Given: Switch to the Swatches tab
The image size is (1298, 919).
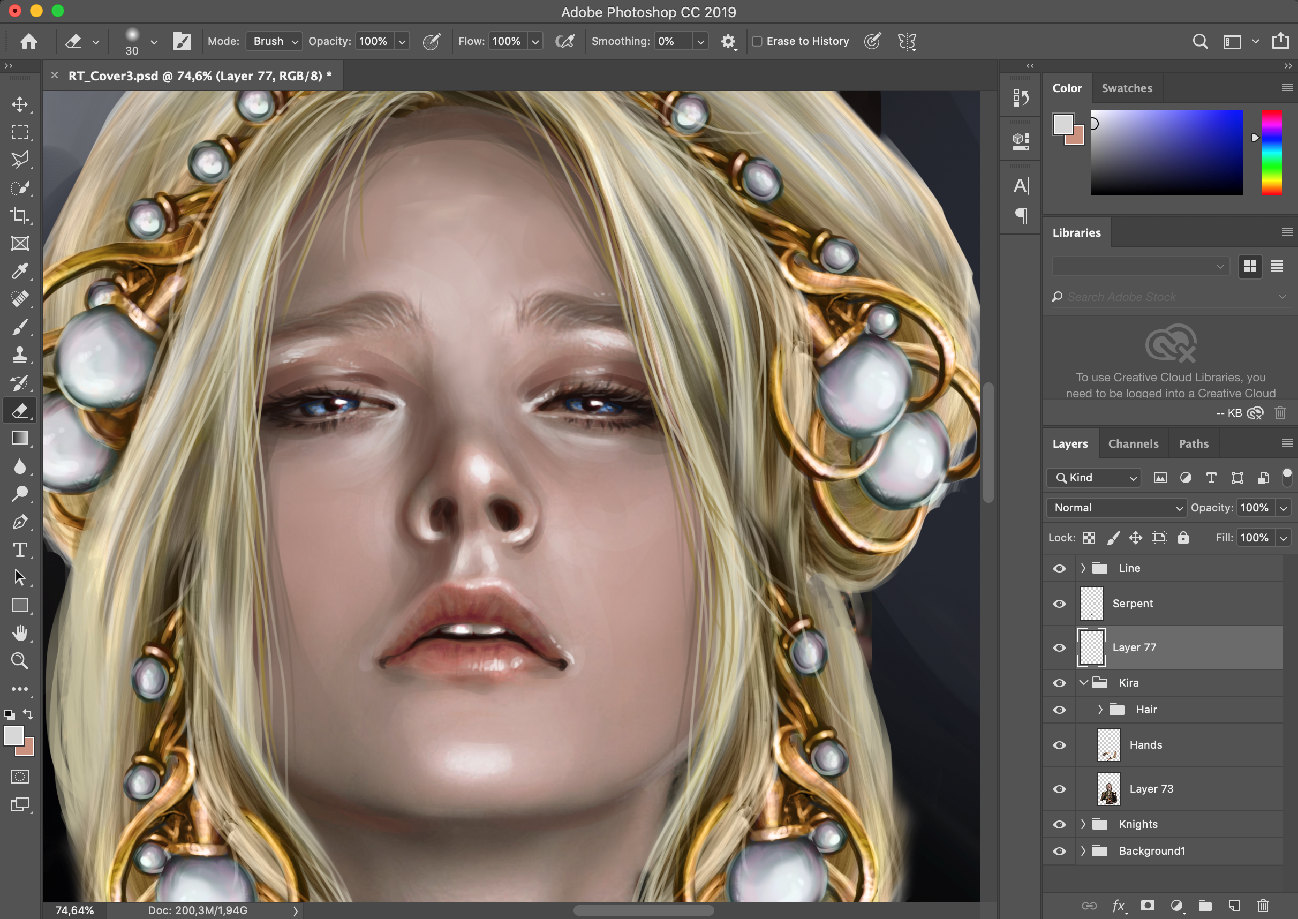Looking at the screenshot, I should pyautogui.click(x=1127, y=88).
